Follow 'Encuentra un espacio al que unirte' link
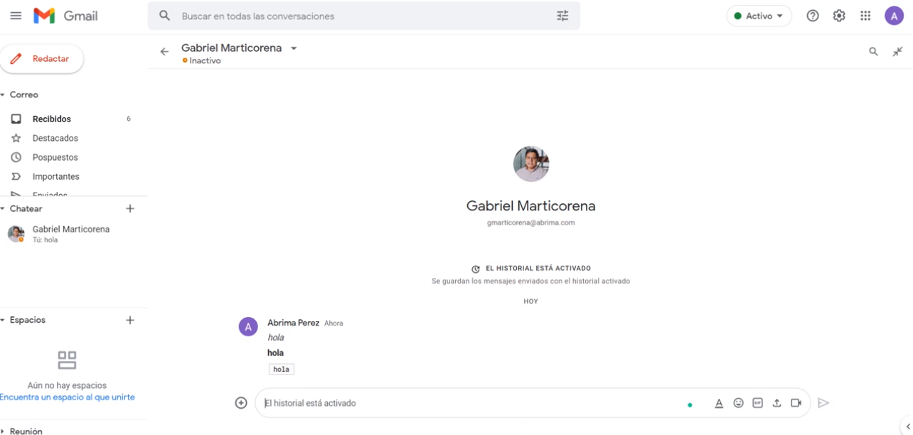The image size is (913, 435). click(67, 397)
